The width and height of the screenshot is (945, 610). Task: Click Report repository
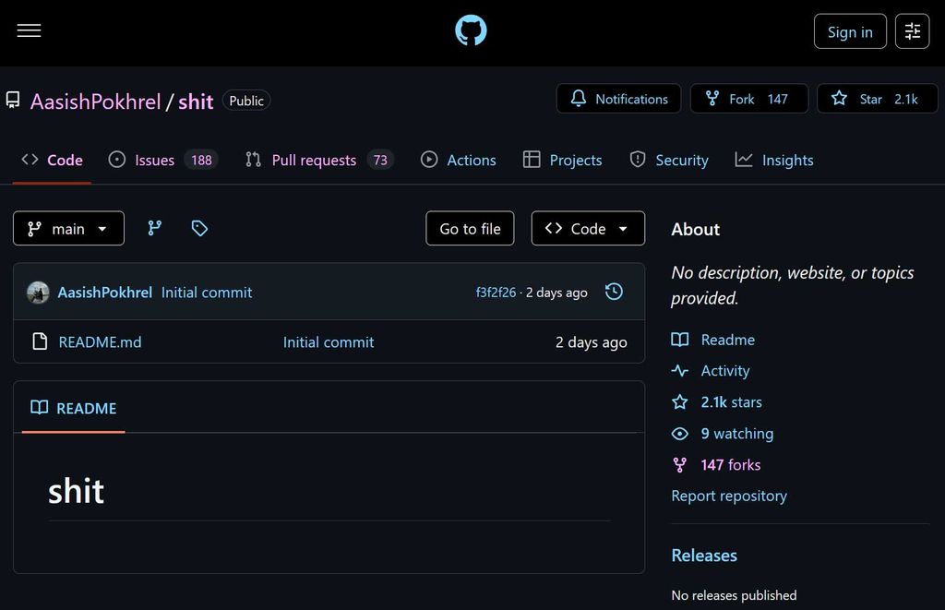(729, 496)
